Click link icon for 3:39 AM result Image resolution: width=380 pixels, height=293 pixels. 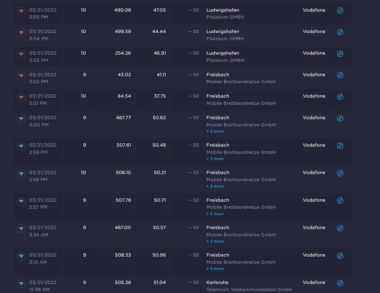click(x=340, y=228)
